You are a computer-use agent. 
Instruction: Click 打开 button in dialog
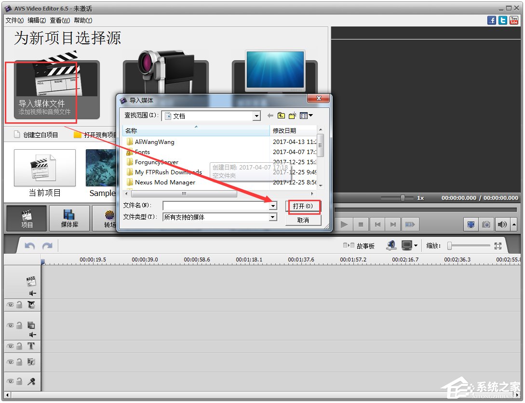[x=303, y=207]
